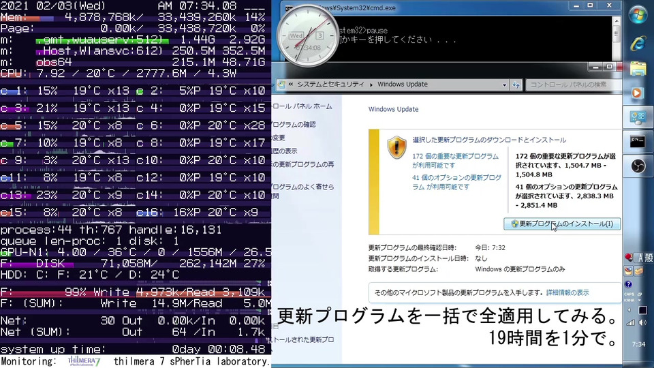The width and height of the screenshot is (654, 368).
Task: Go to システムとセキュリティ breadcrumb
Action: (x=330, y=85)
